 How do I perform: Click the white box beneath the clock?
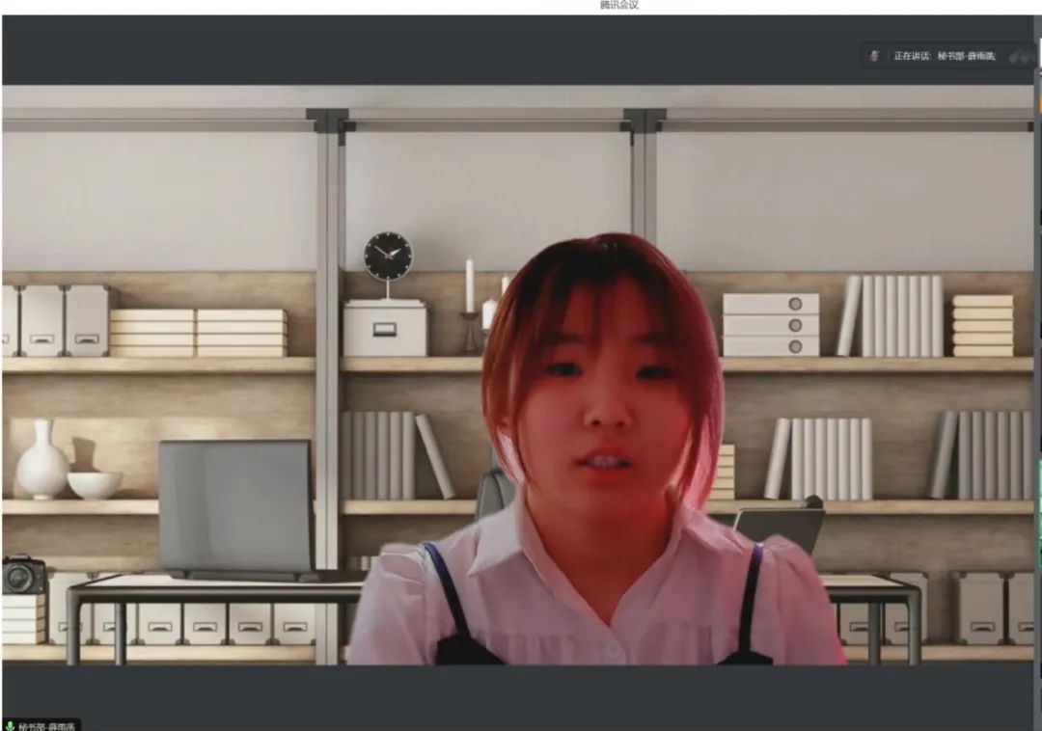(x=385, y=329)
